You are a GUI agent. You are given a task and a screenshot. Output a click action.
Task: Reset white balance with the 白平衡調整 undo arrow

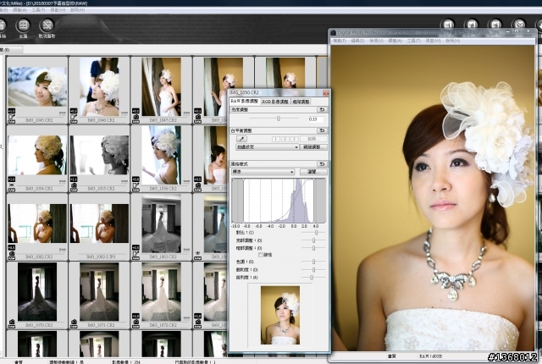(322, 131)
